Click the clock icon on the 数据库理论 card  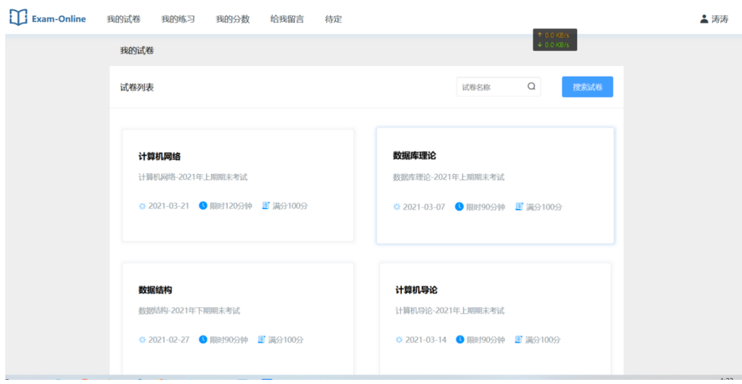click(x=459, y=207)
